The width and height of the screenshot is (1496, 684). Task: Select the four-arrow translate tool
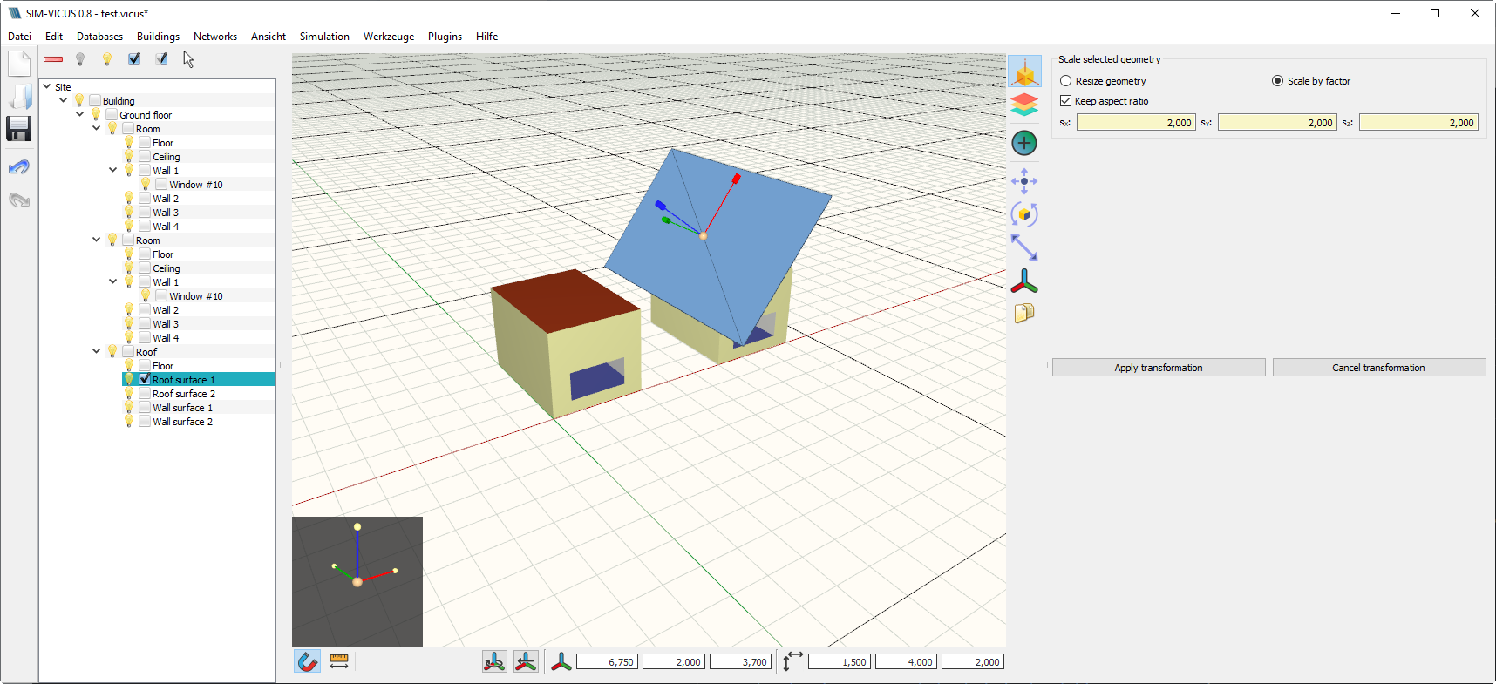(x=1024, y=181)
